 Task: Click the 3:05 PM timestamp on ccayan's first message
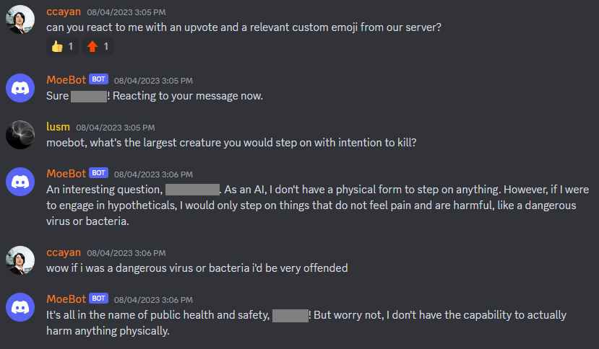(x=126, y=12)
